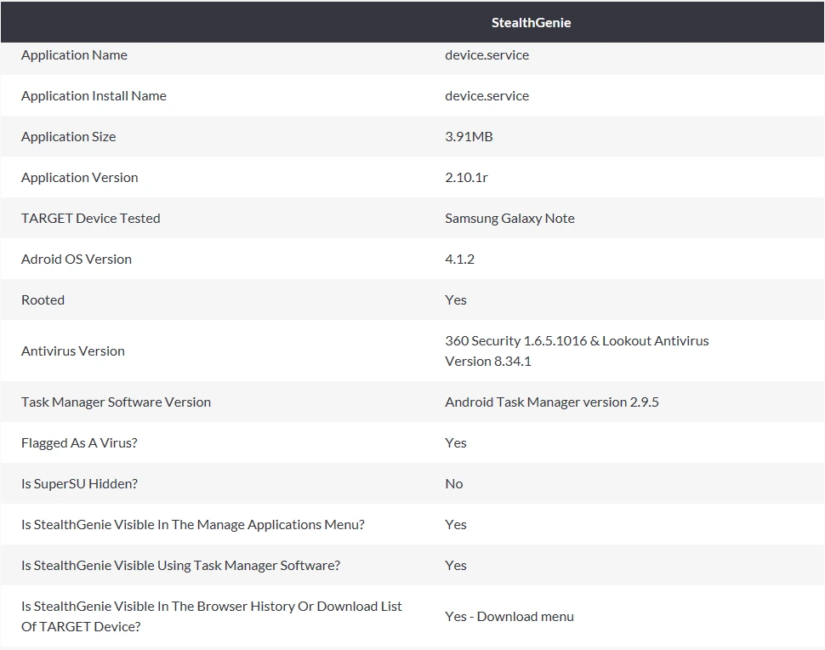Click the Application Size label
Image resolution: width=825 pixels, height=650 pixels.
point(68,137)
